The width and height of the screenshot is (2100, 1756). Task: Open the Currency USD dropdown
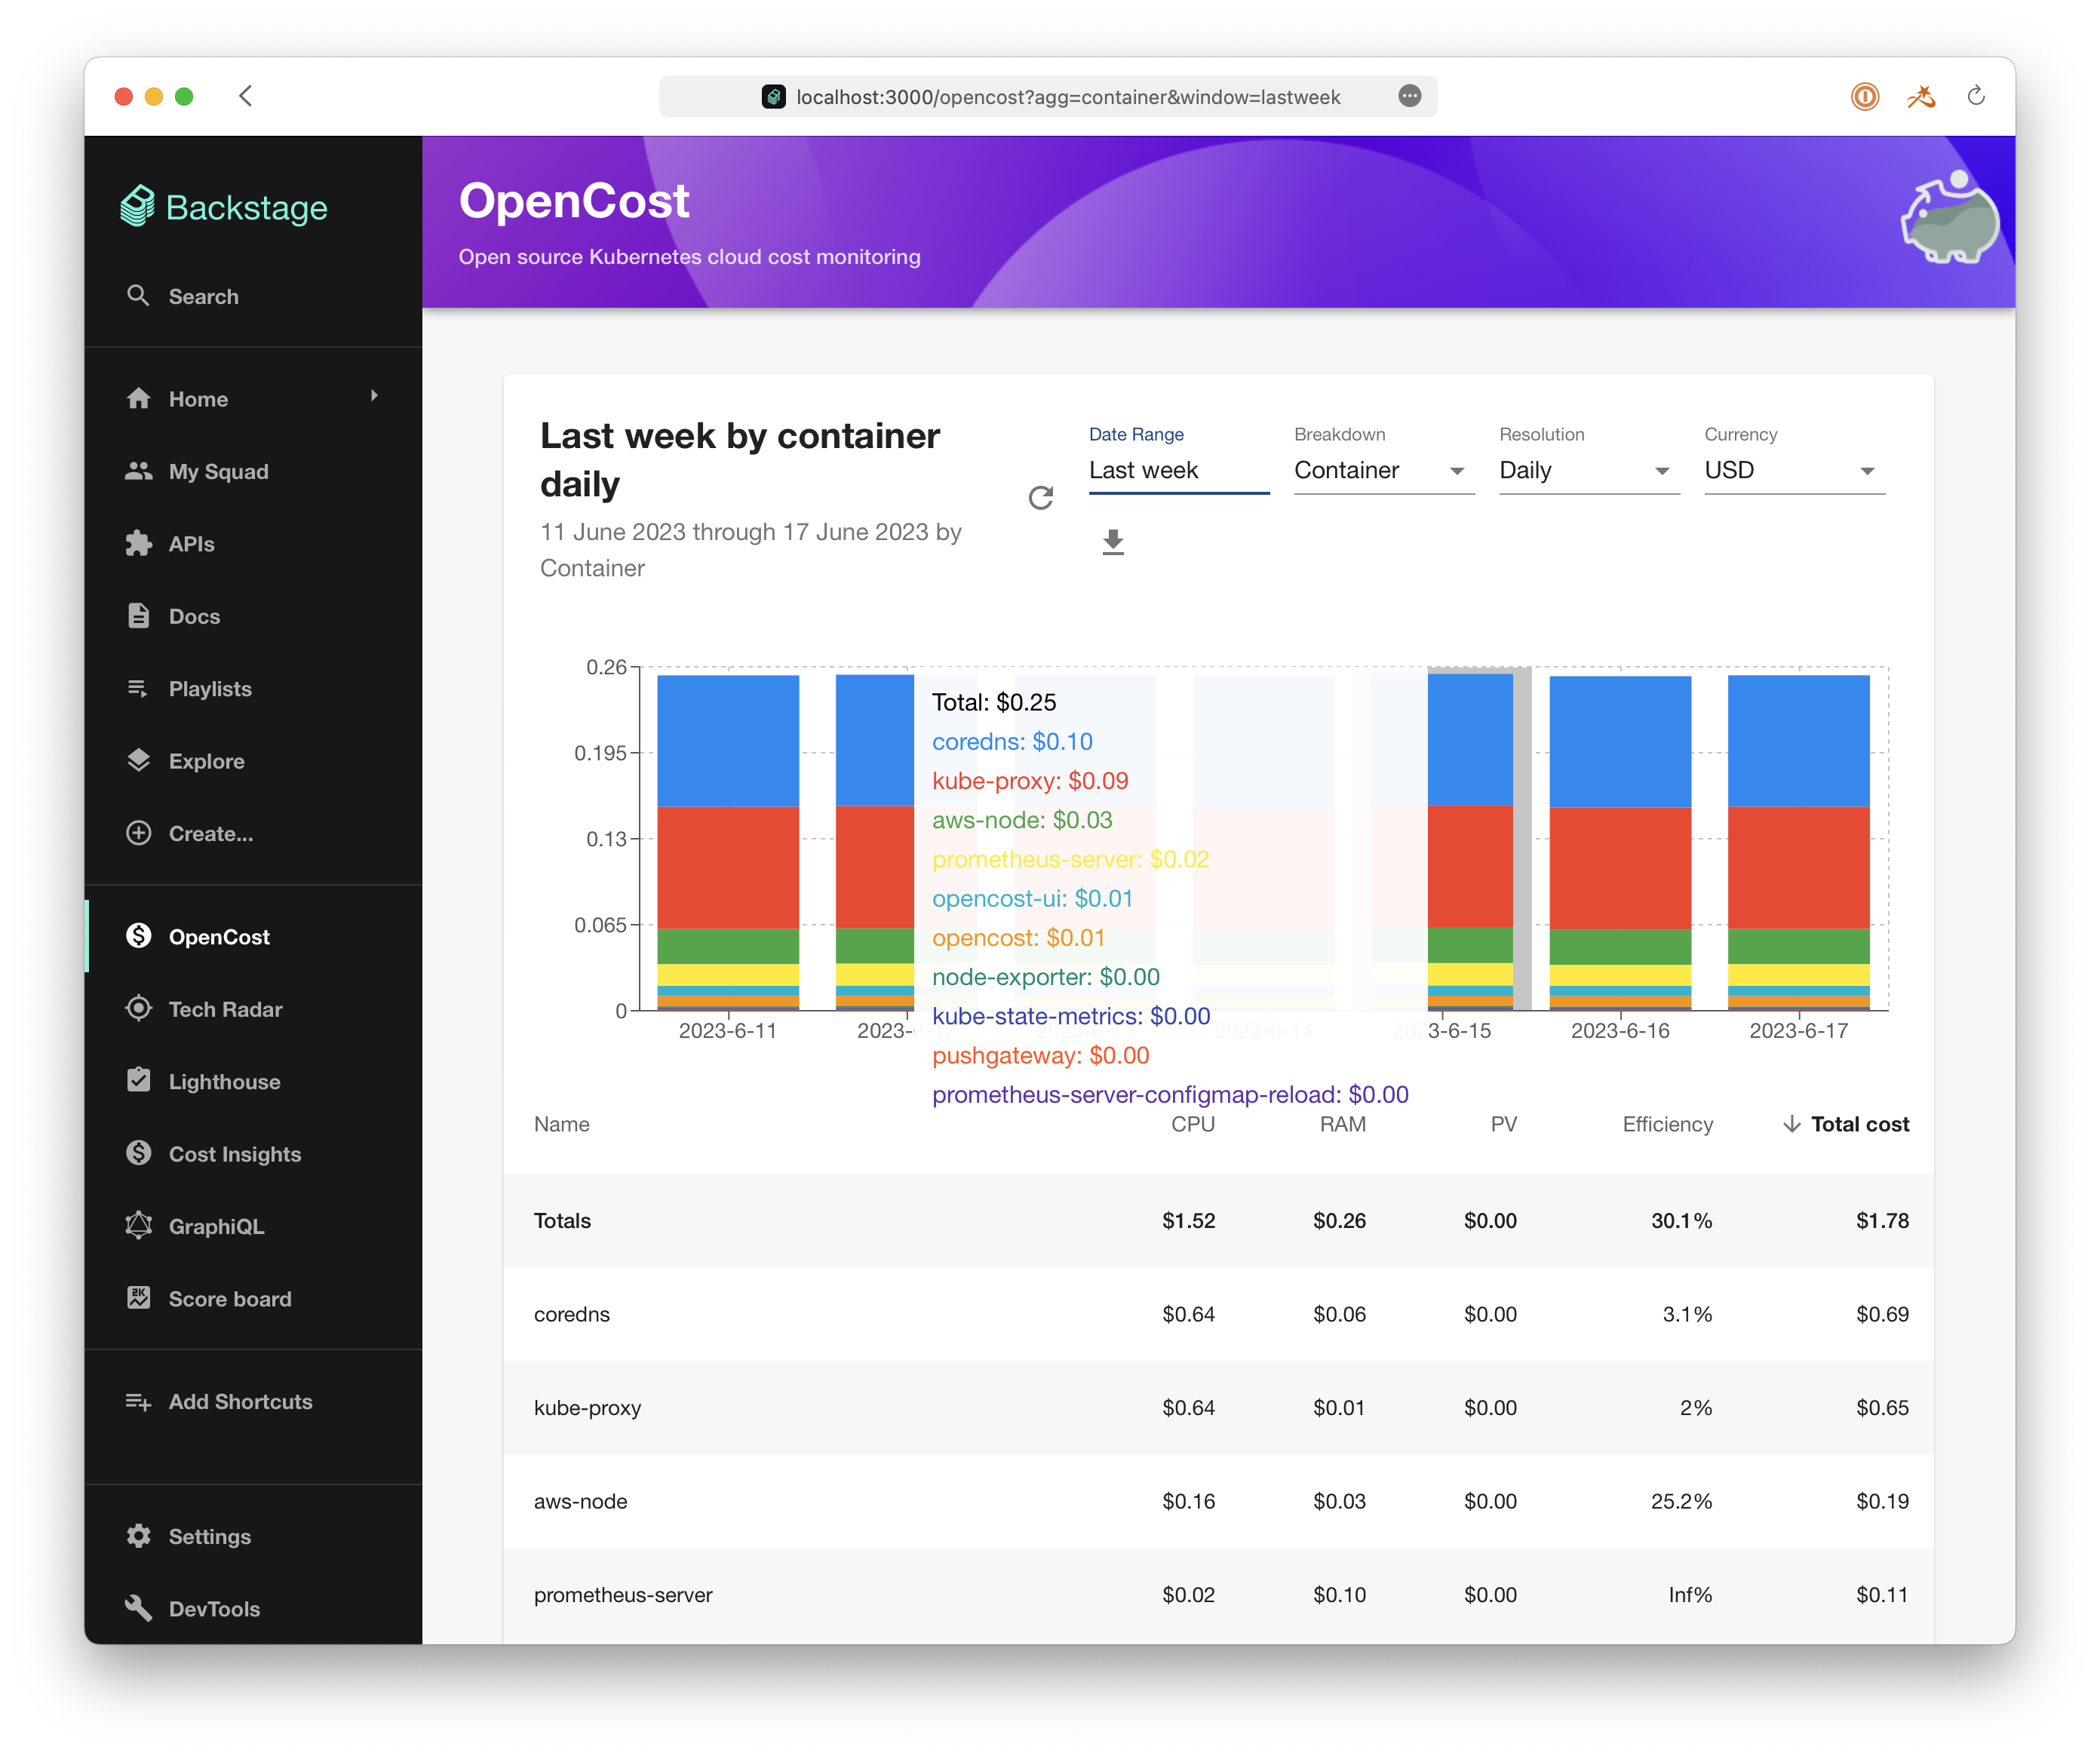point(1793,470)
